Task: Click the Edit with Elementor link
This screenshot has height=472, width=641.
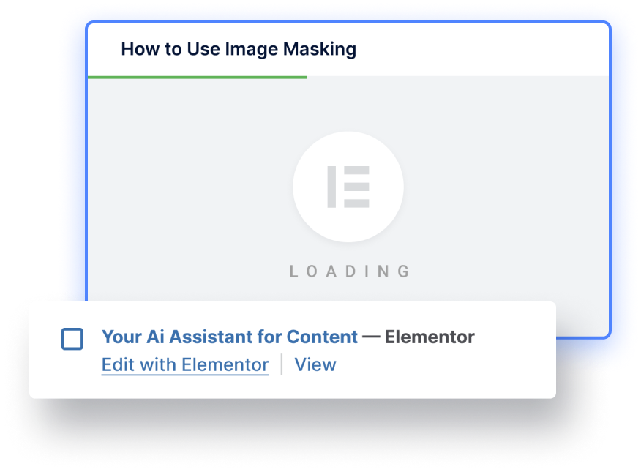Action: point(185,364)
